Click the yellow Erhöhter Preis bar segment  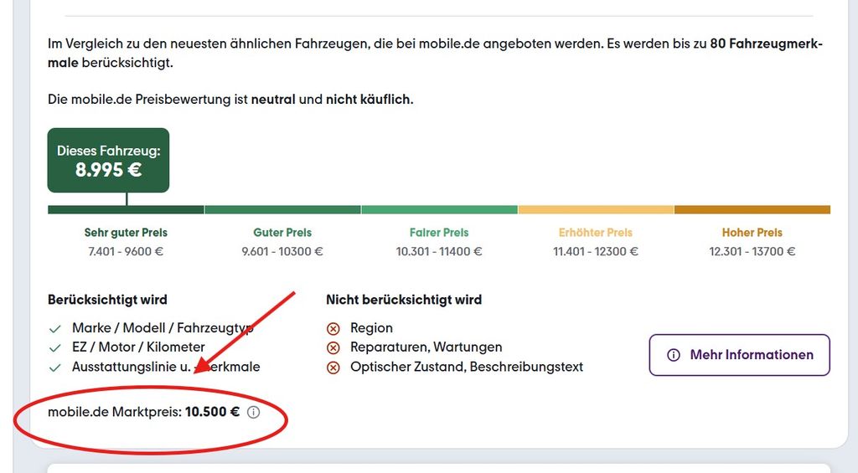pyautogui.click(x=596, y=210)
